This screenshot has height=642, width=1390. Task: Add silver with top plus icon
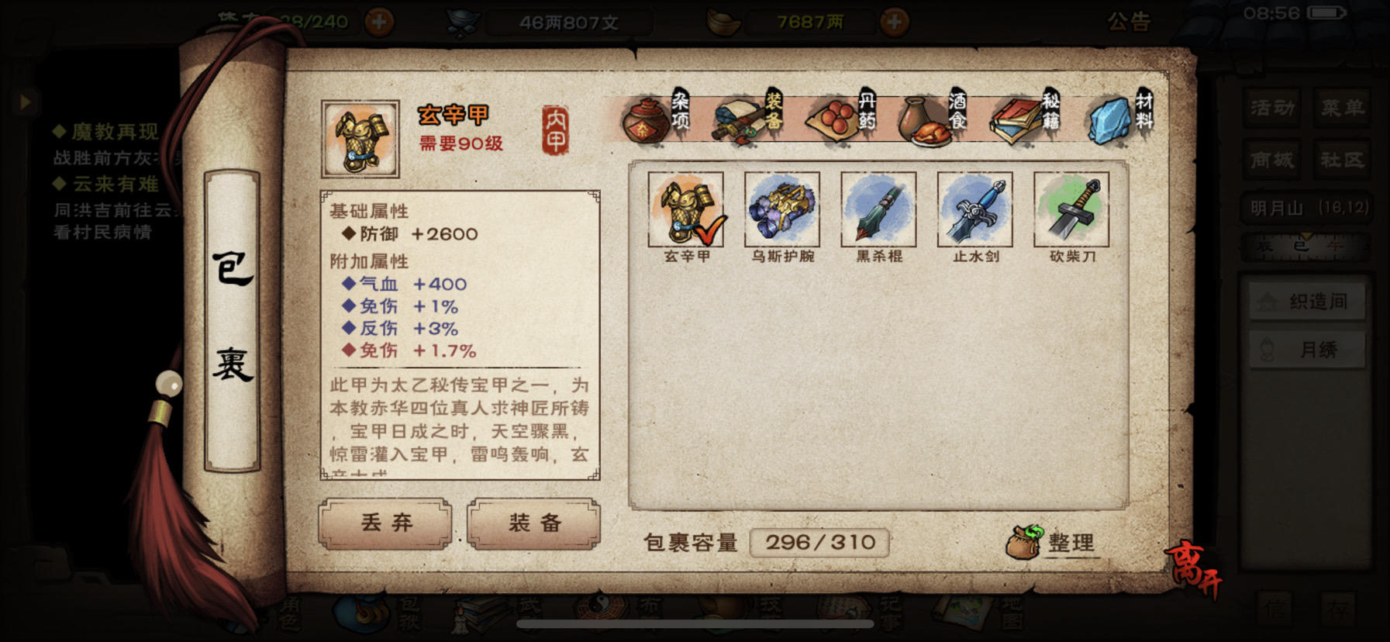pos(894,22)
